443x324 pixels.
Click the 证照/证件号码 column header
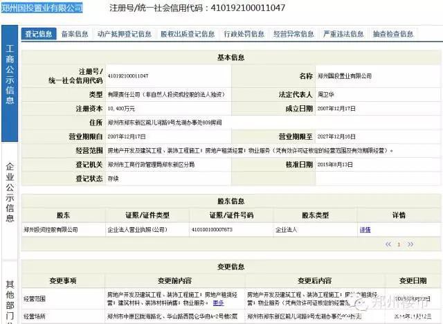231,215
